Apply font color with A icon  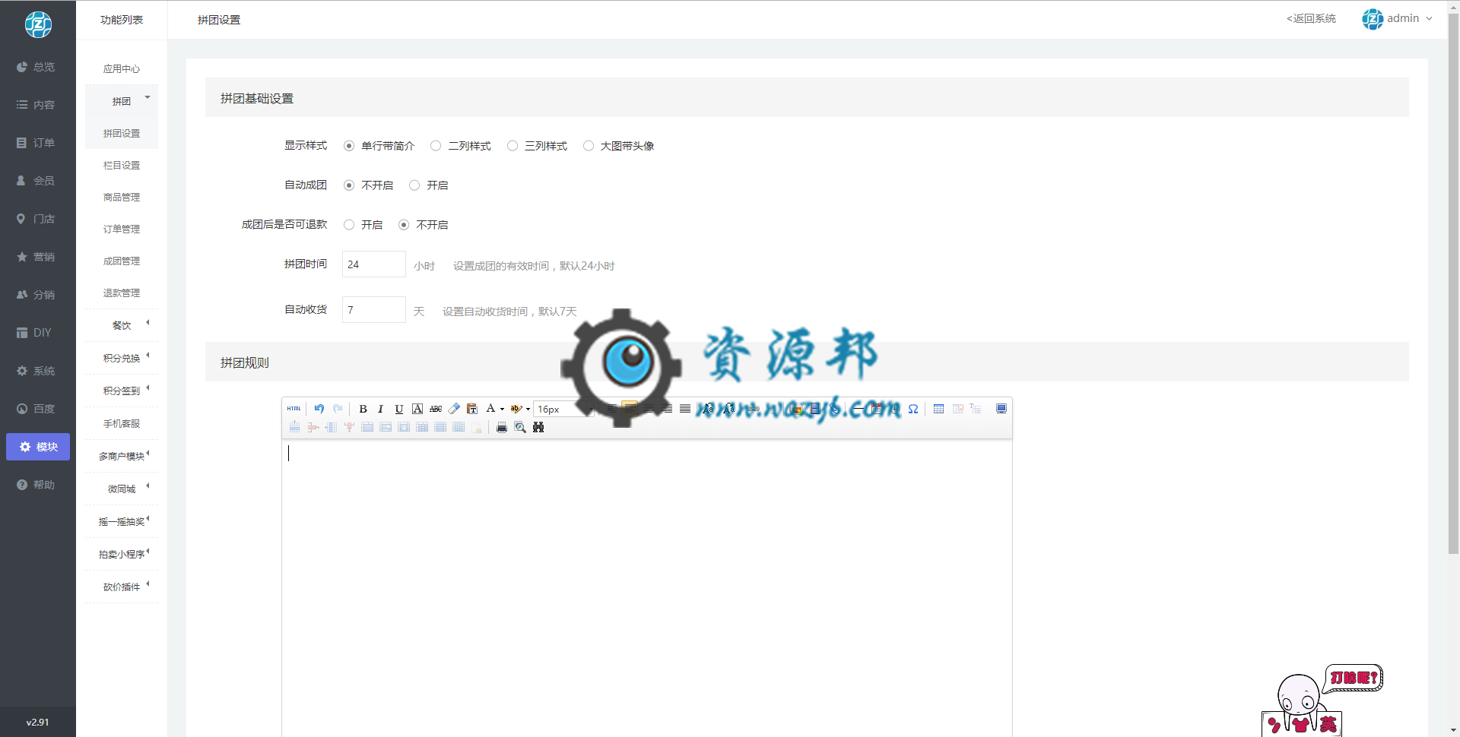click(490, 409)
